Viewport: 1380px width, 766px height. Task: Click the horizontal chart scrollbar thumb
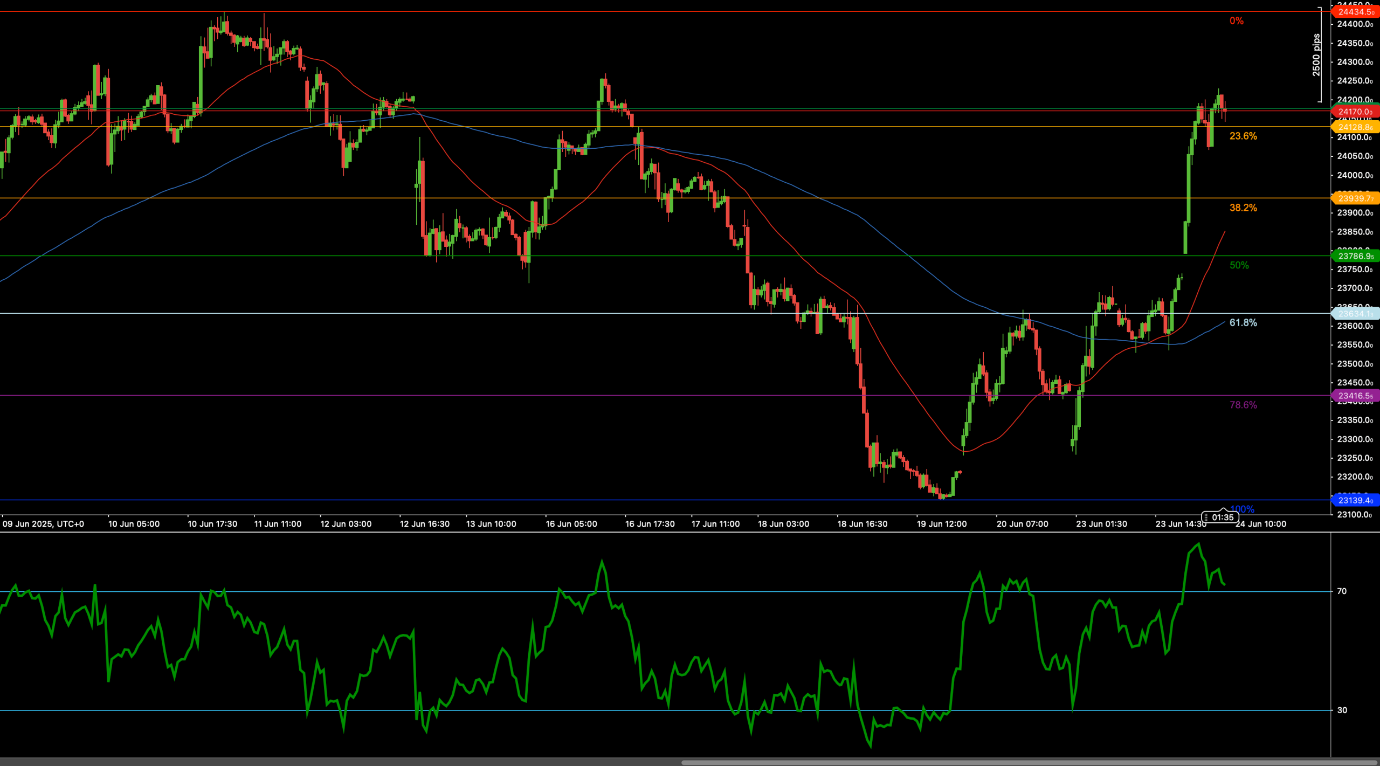(x=1029, y=763)
